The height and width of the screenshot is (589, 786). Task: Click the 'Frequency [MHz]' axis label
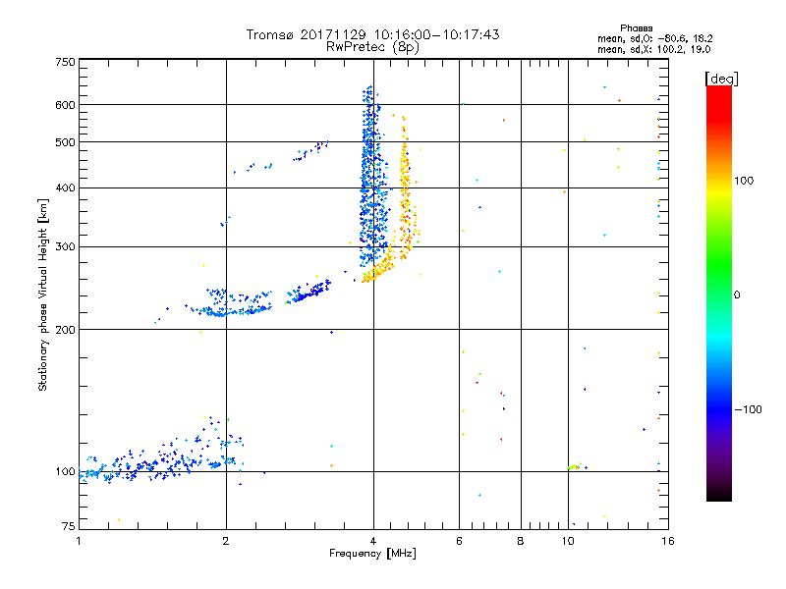pos(372,554)
